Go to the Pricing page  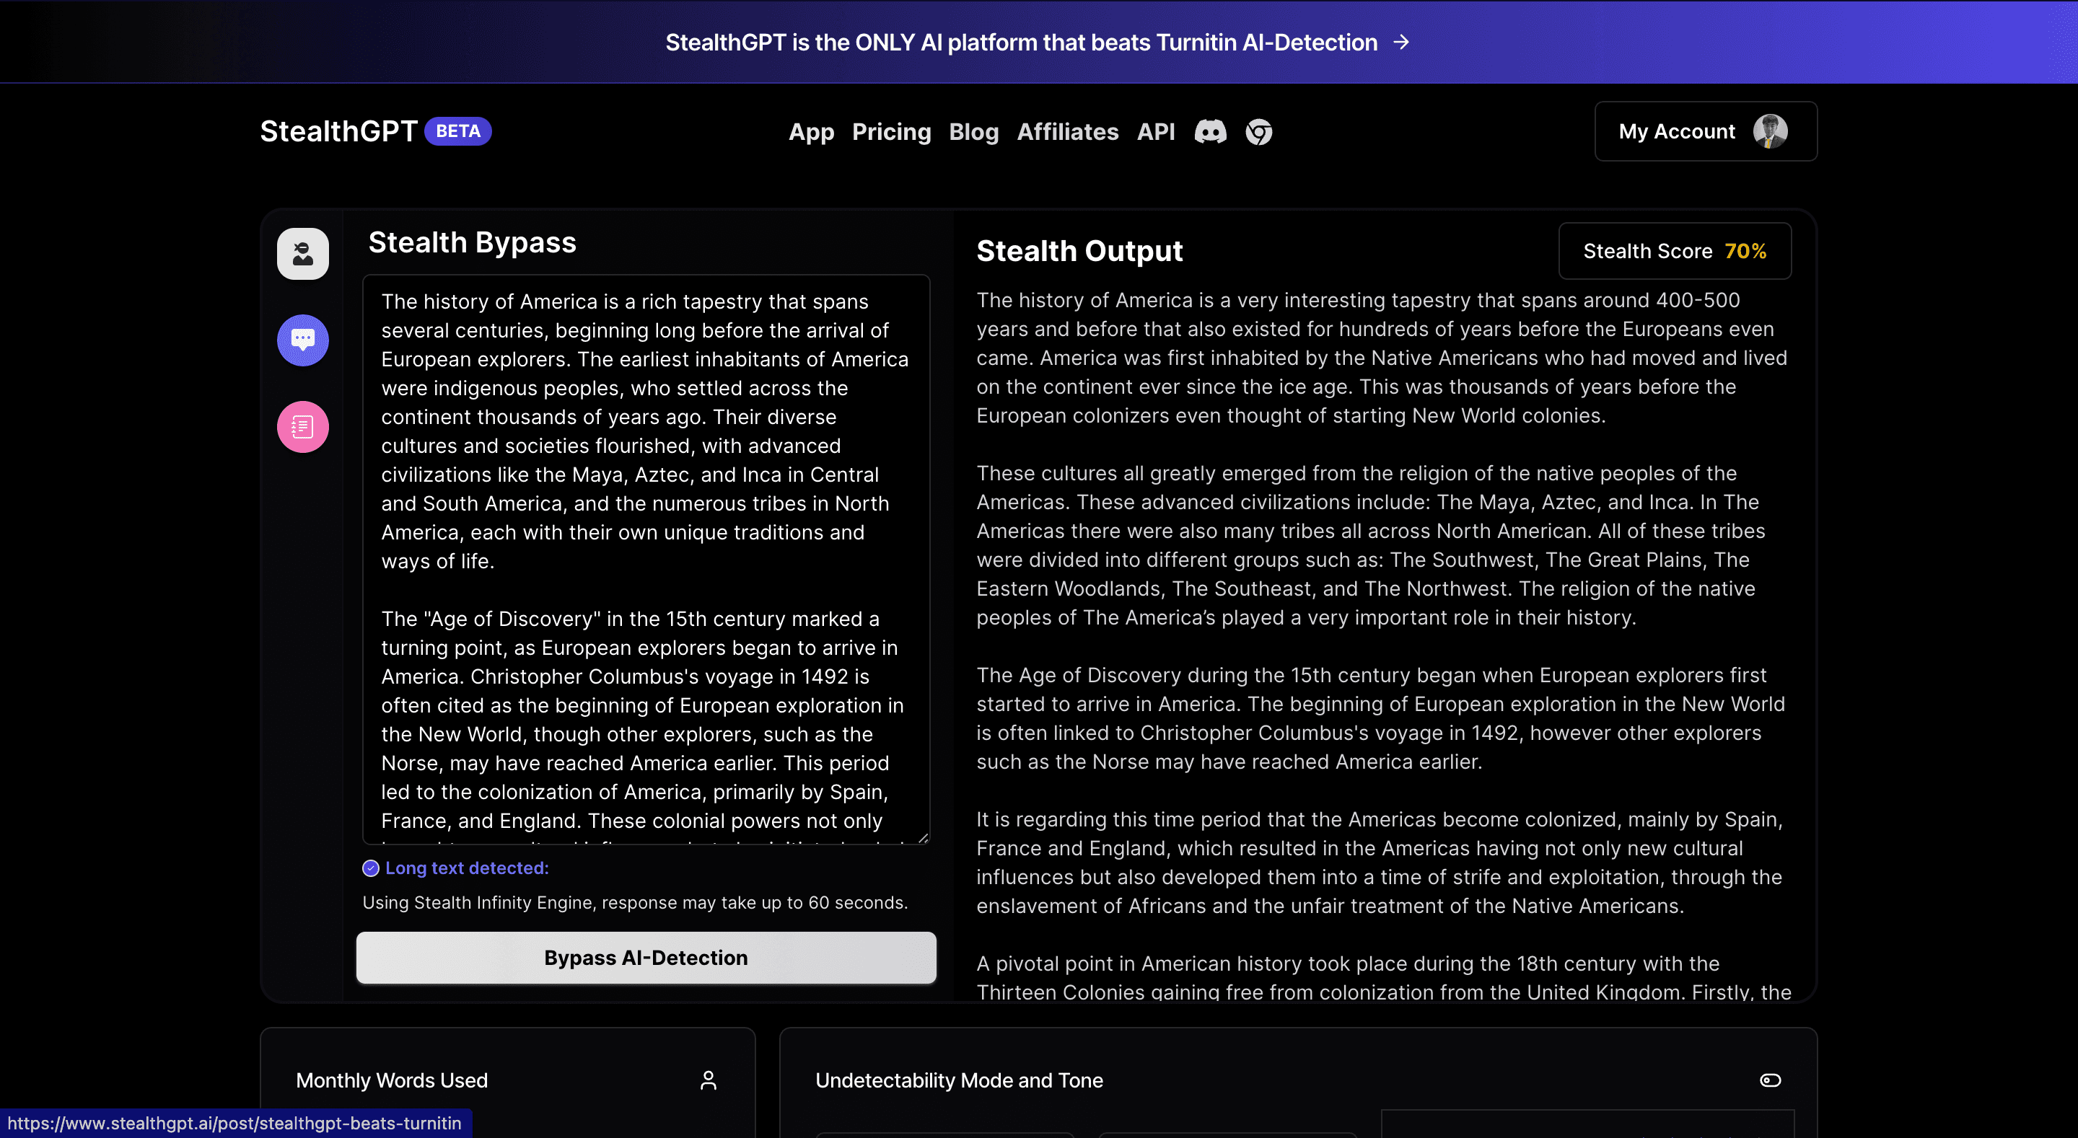pos(891,131)
